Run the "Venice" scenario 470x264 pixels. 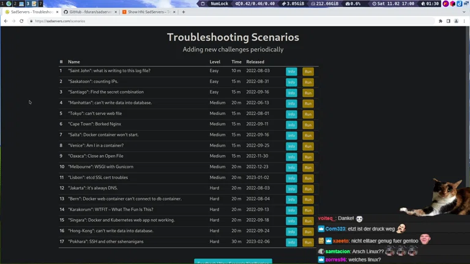pyautogui.click(x=308, y=146)
